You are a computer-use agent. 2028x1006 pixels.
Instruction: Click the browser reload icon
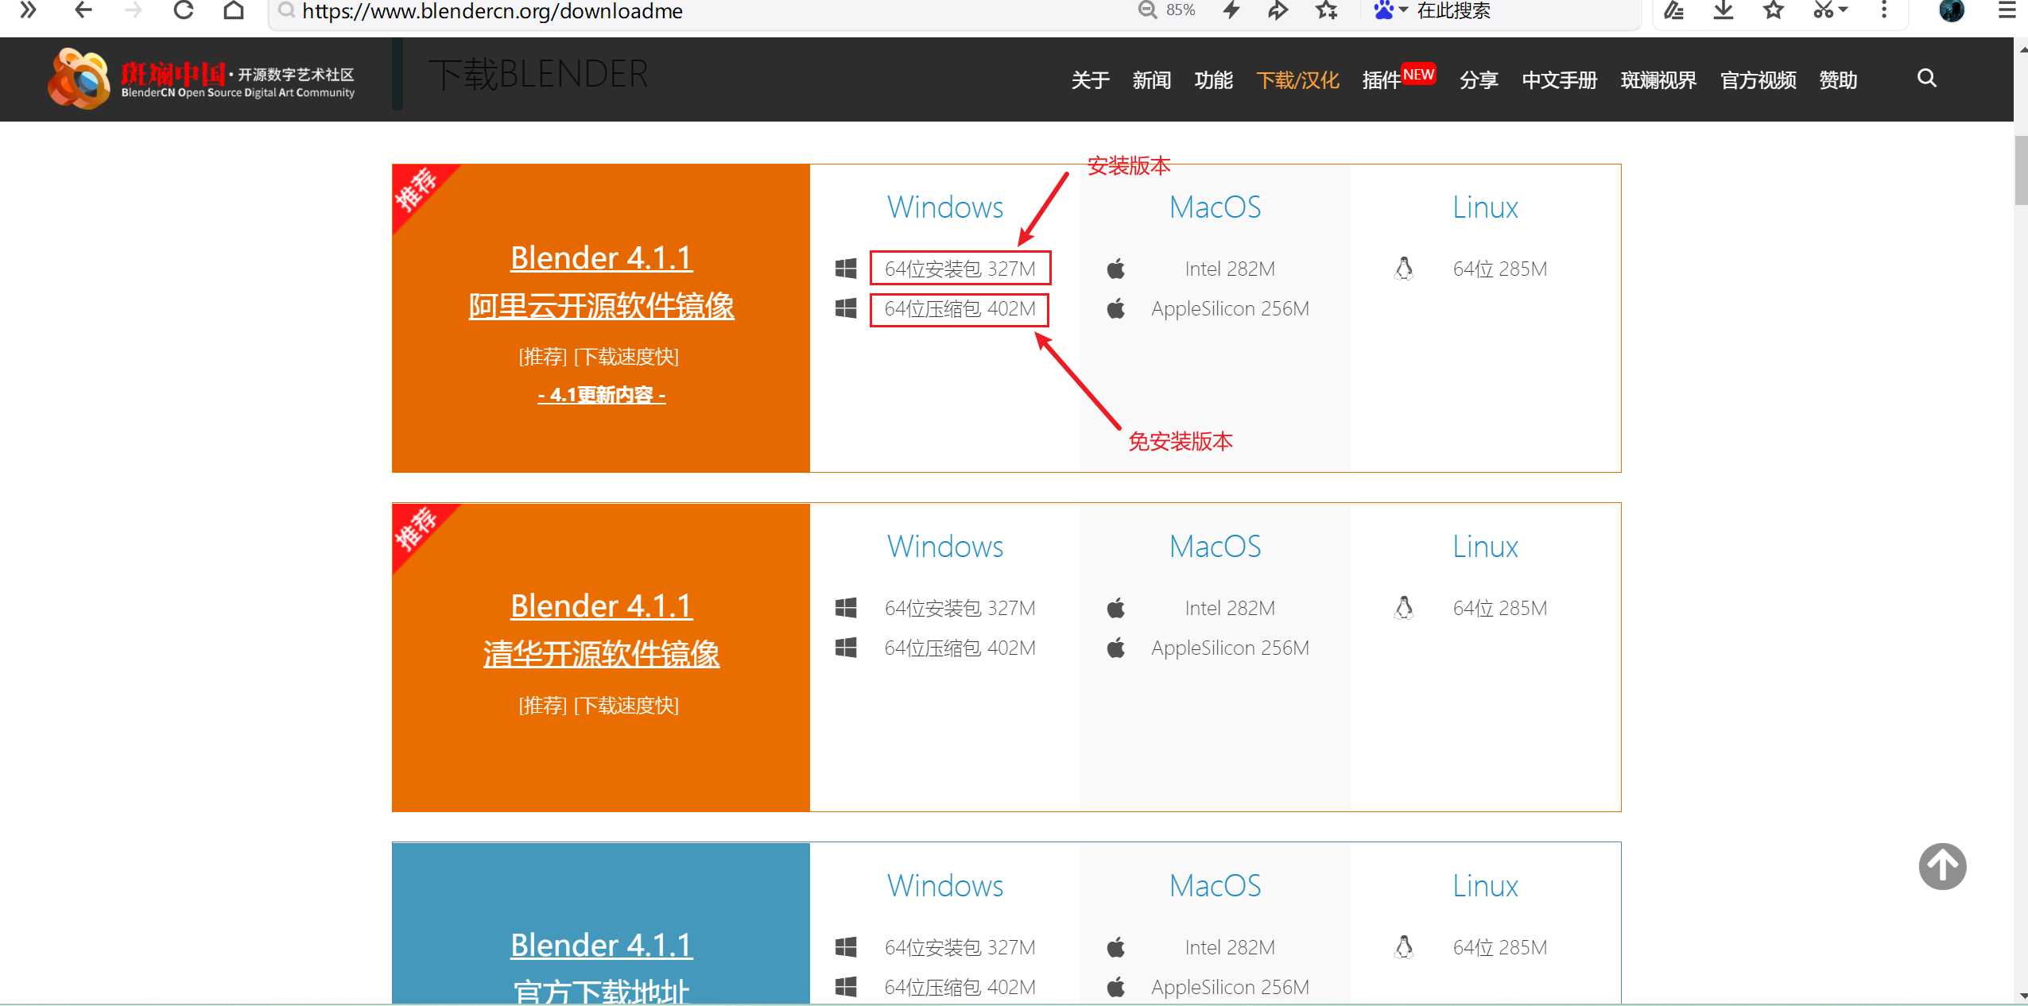184,10
